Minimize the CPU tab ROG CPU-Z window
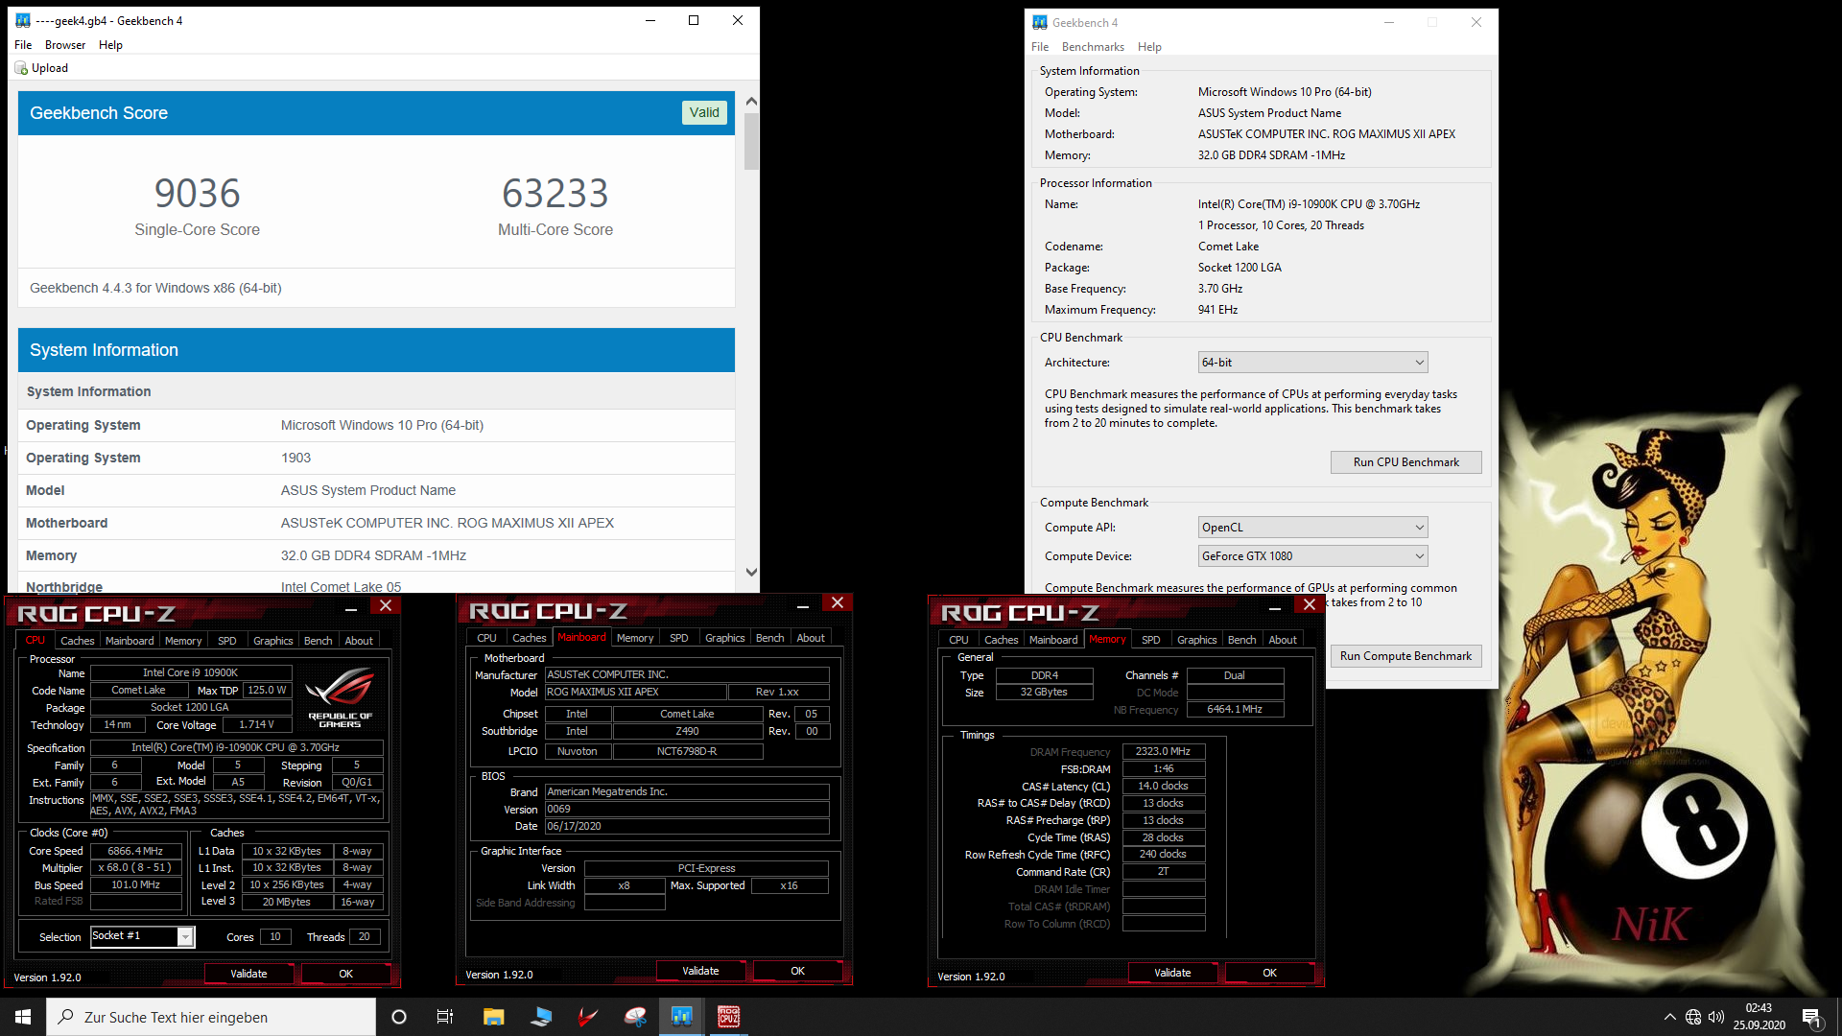This screenshot has width=1842, height=1036. click(x=351, y=608)
